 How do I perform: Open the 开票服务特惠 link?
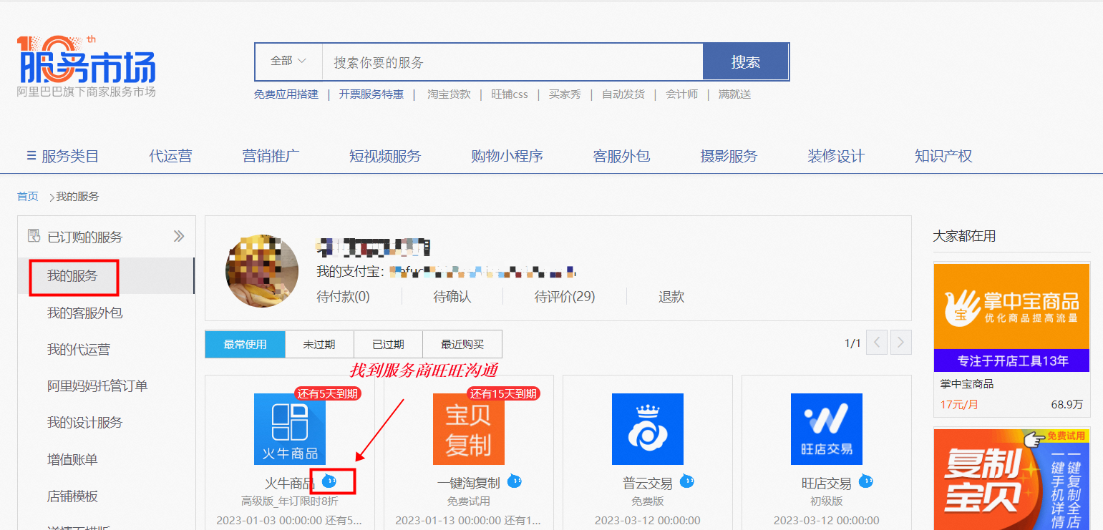pos(371,94)
